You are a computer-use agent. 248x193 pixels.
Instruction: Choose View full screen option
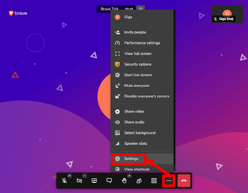[142, 54]
